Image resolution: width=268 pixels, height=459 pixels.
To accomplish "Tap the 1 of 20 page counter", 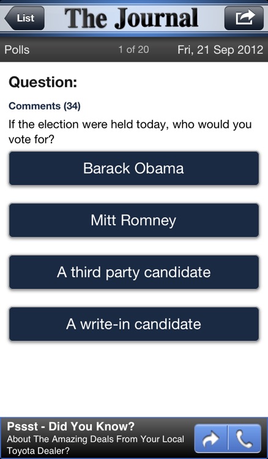I will pyautogui.click(x=134, y=50).
